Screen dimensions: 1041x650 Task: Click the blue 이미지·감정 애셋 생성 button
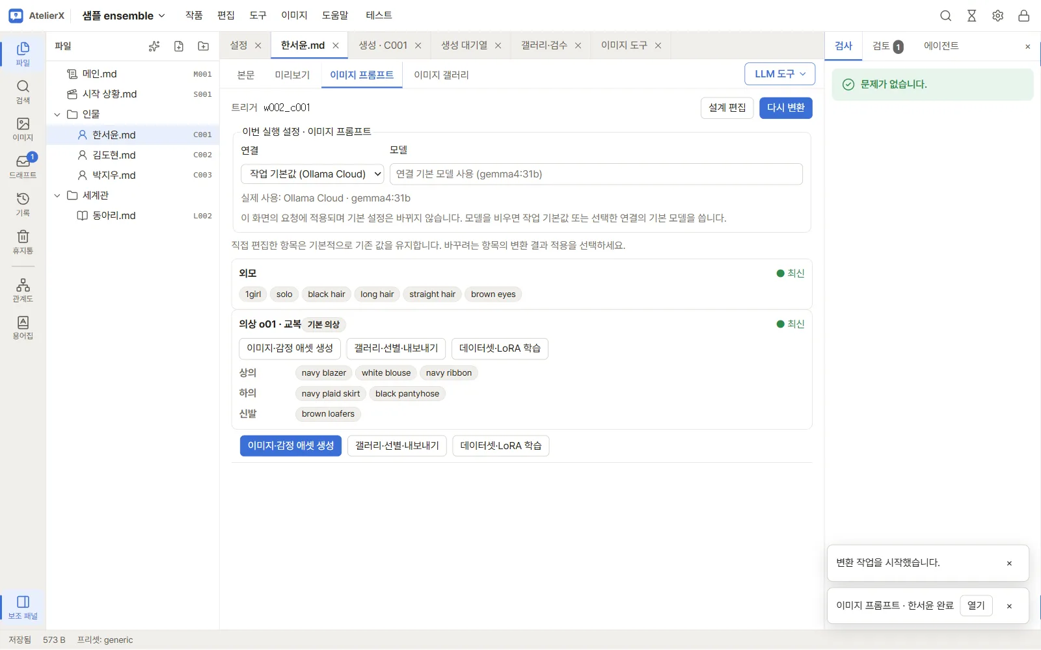pyautogui.click(x=290, y=446)
